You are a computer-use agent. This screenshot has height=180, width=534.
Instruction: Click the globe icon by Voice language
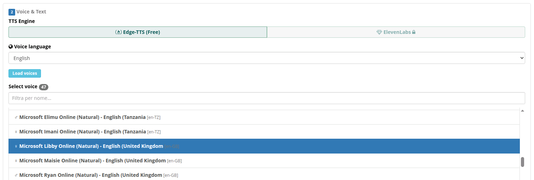pos(11,47)
